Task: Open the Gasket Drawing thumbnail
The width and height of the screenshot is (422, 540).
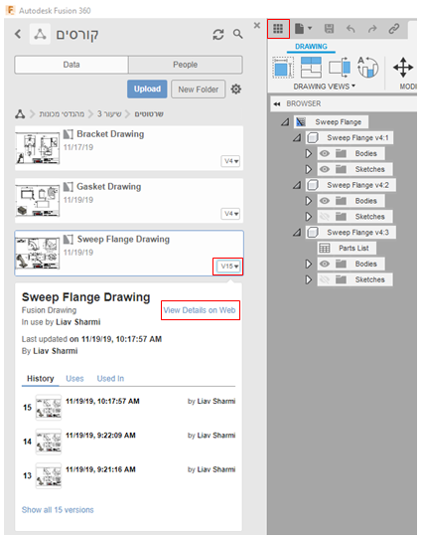Action: (38, 201)
